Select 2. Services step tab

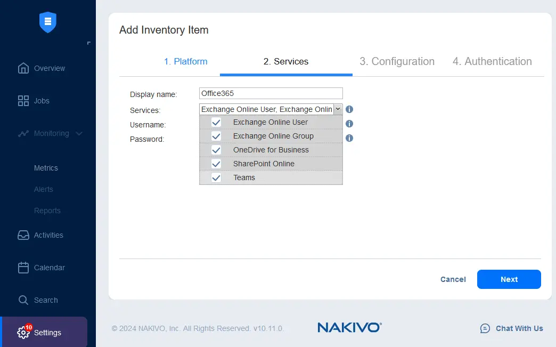point(286,61)
